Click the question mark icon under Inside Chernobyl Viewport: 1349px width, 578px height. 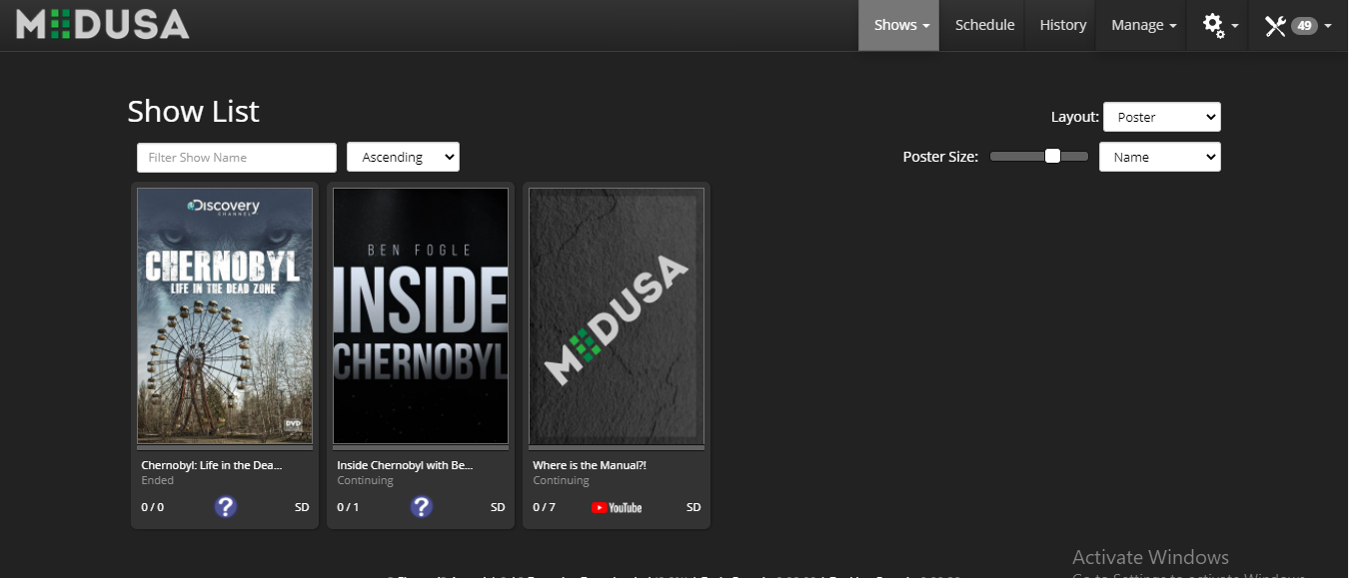click(x=422, y=507)
